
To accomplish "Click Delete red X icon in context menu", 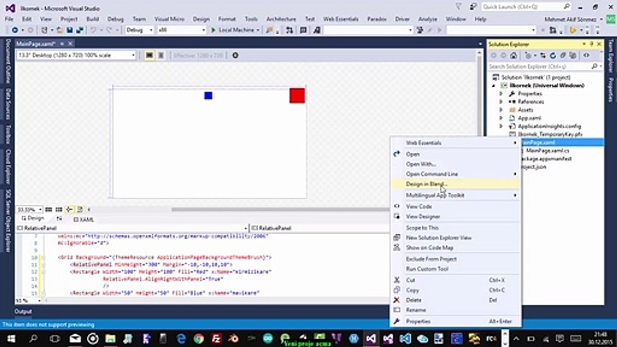I will [397, 300].
